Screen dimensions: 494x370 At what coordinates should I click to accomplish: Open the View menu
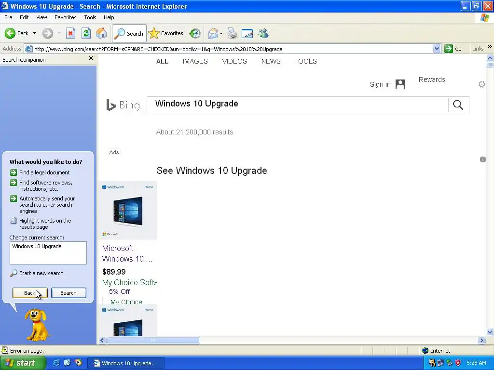[41, 17]
